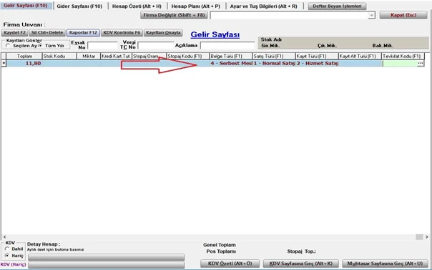This screenshot has width=432, height=270.
Task: Click Kayıtları Onayla button
Action: pyautogui.click(x=163, y=32)
